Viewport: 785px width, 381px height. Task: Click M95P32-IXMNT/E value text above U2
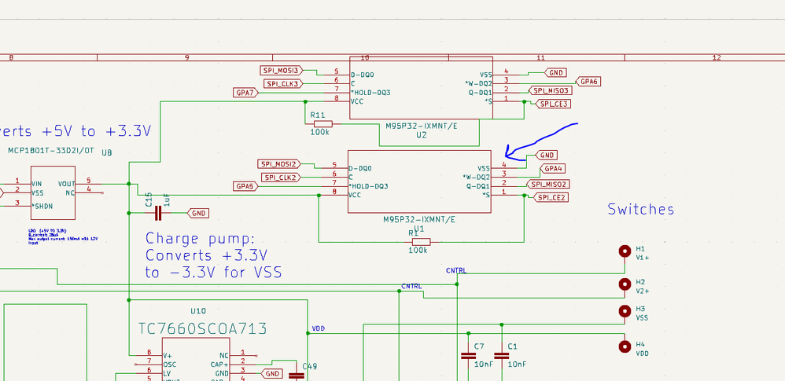click(x=421, y=126)
